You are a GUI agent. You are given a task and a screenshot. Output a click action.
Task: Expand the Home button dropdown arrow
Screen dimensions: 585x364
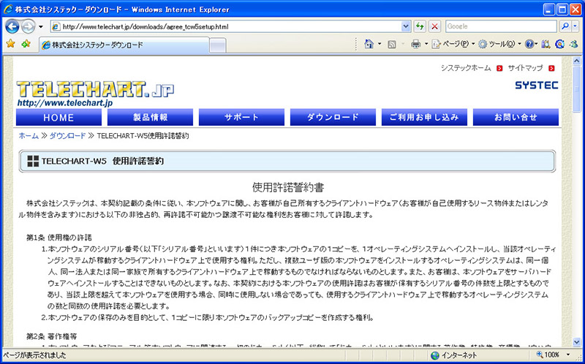[380, 44]
